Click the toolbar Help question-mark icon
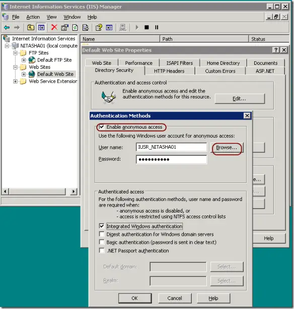 point(99,28)
